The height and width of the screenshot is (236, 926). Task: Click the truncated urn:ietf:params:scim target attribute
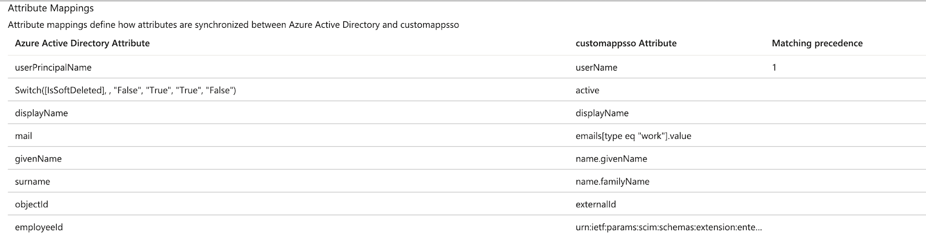tap(668, 227)
